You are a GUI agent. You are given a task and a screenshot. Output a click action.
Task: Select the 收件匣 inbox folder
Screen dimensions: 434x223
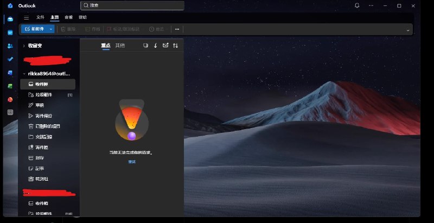click(x=48, y=84)
